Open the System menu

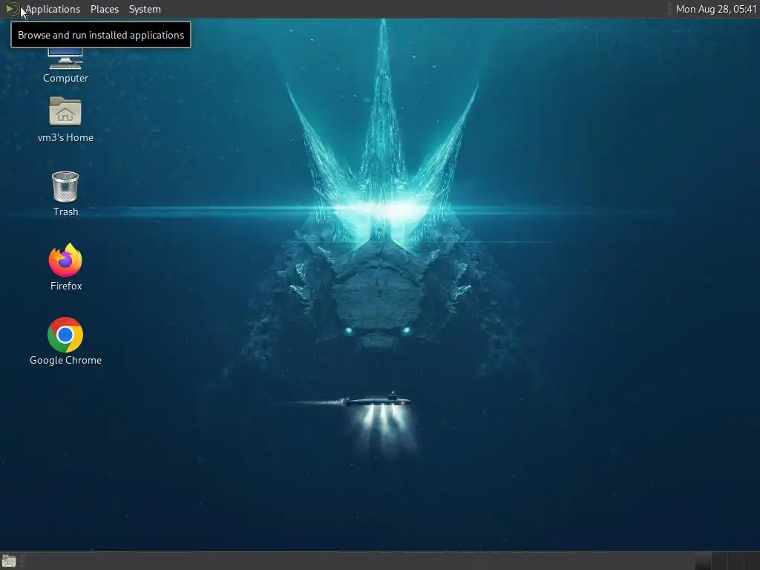tap(145, 9)
